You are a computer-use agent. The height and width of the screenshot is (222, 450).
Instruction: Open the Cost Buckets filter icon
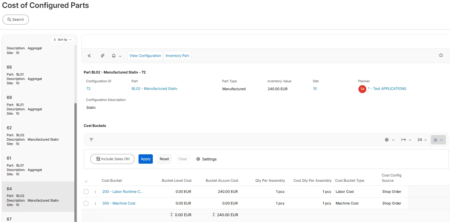click(x=91, y=140)
